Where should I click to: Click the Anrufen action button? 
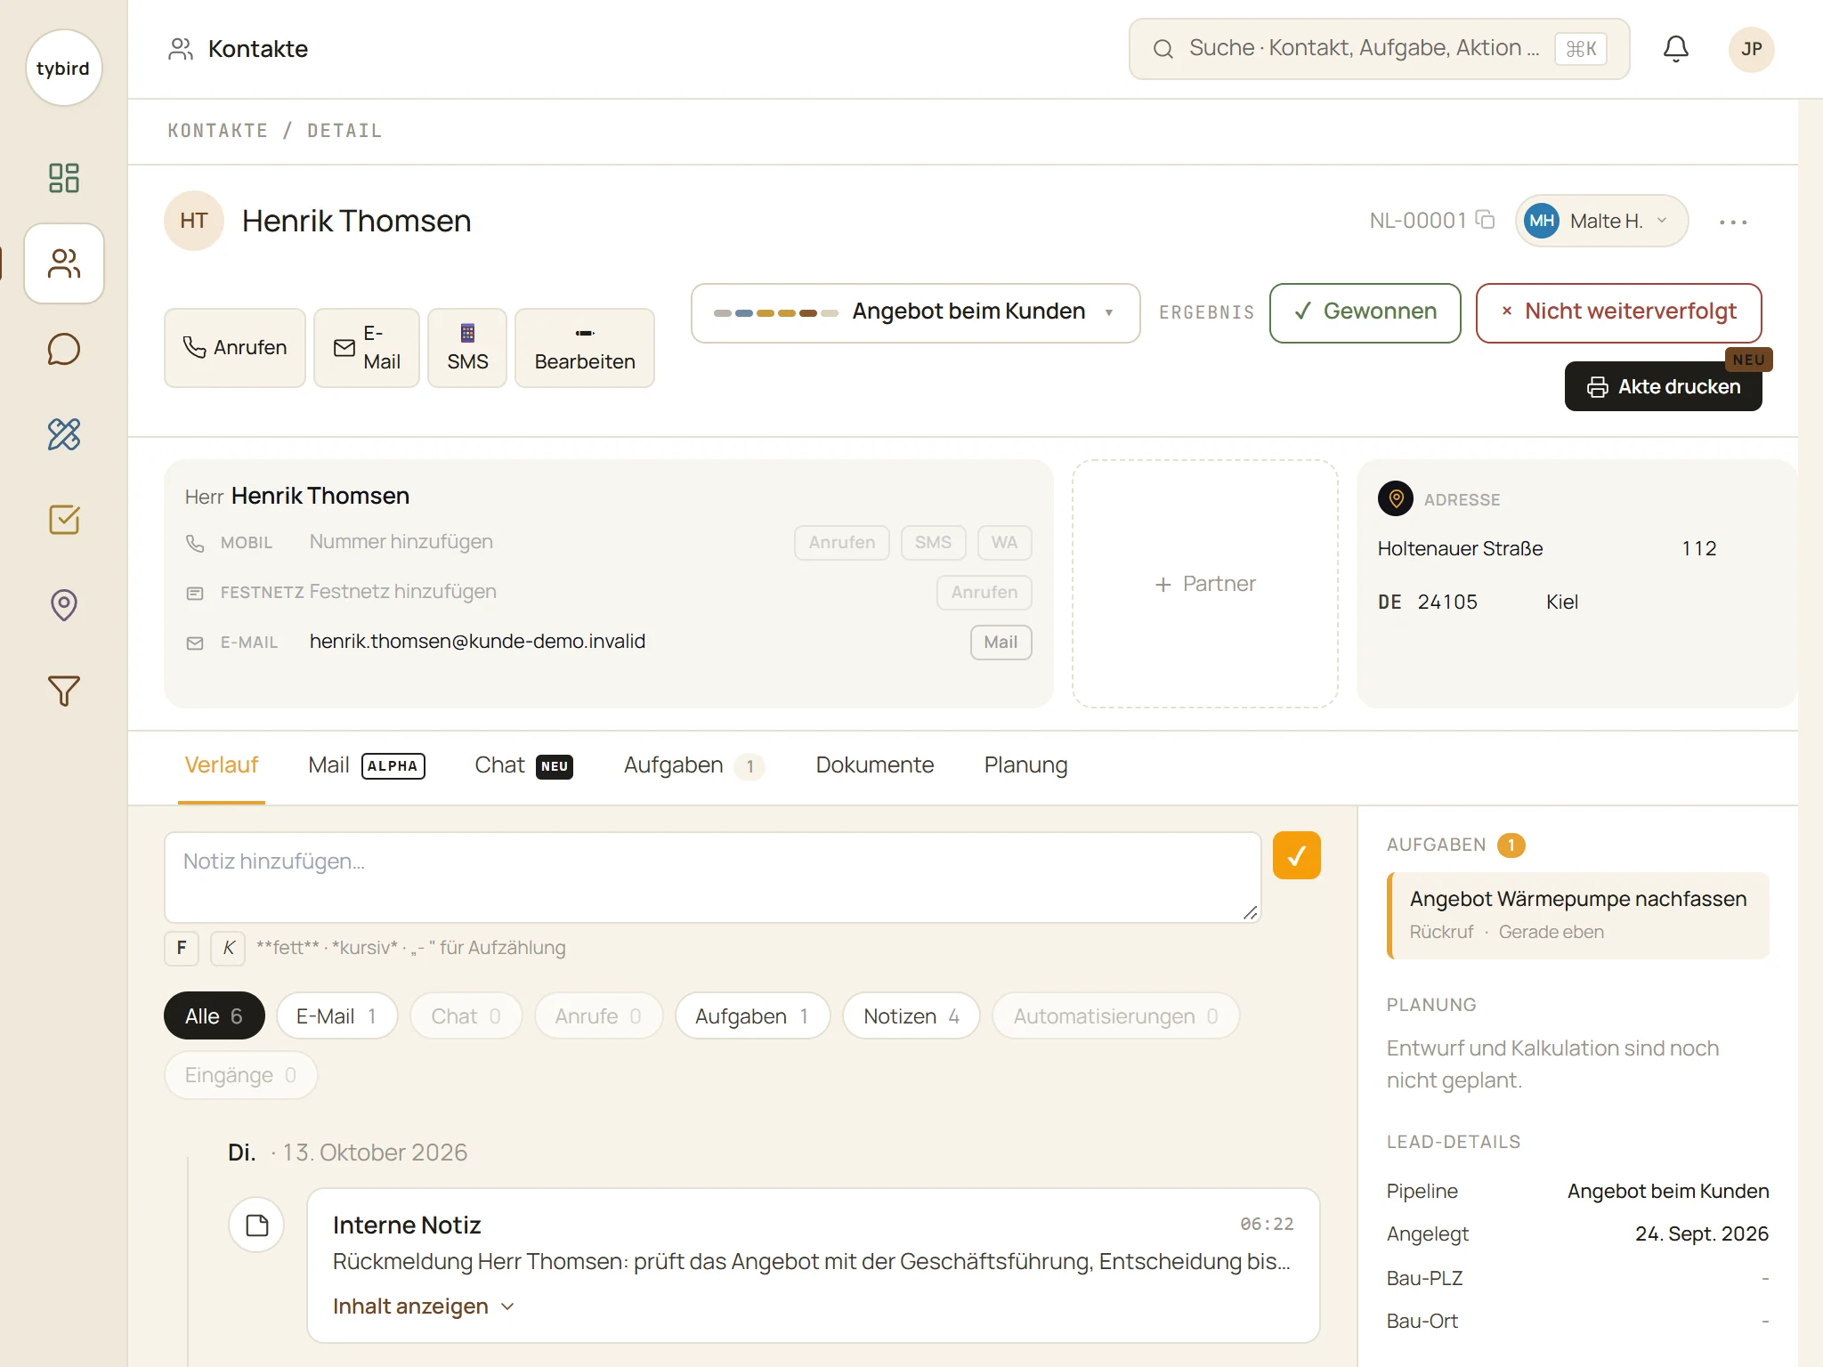235,348
